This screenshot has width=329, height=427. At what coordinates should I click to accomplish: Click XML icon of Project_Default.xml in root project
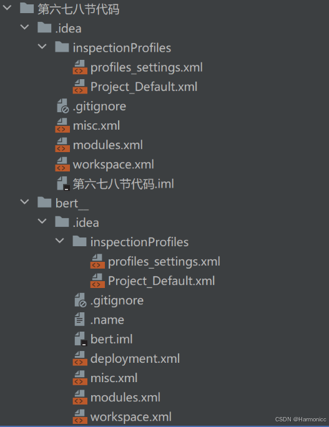click(x=80, y=86)
